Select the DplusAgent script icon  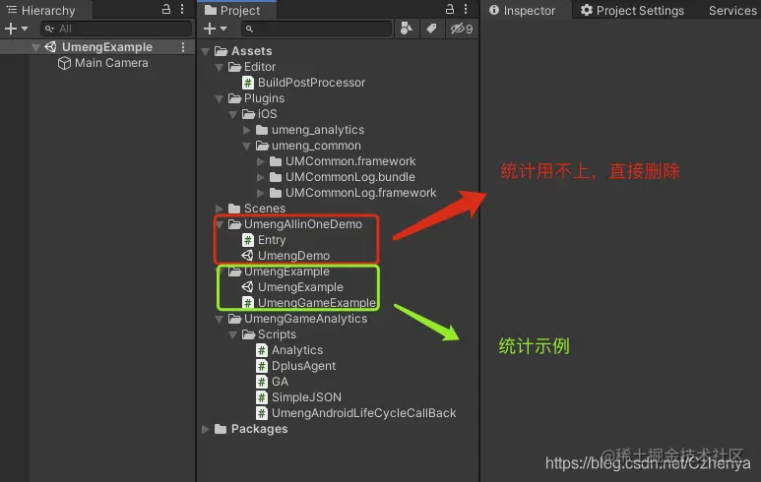pos(262,366)
